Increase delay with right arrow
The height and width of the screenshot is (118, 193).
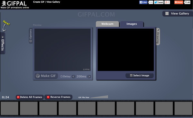(x=89, y=77)
